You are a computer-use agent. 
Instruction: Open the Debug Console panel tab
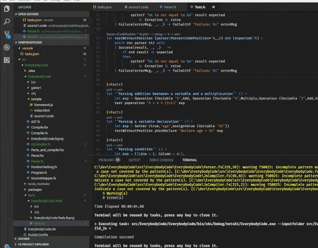[162, 160]
